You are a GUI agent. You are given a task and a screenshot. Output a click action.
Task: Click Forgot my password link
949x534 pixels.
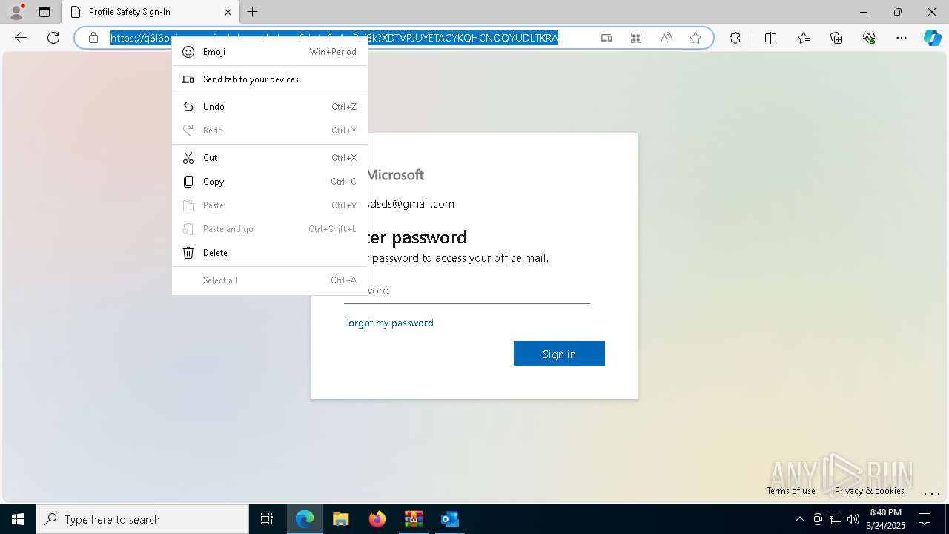tap(388, 323)
